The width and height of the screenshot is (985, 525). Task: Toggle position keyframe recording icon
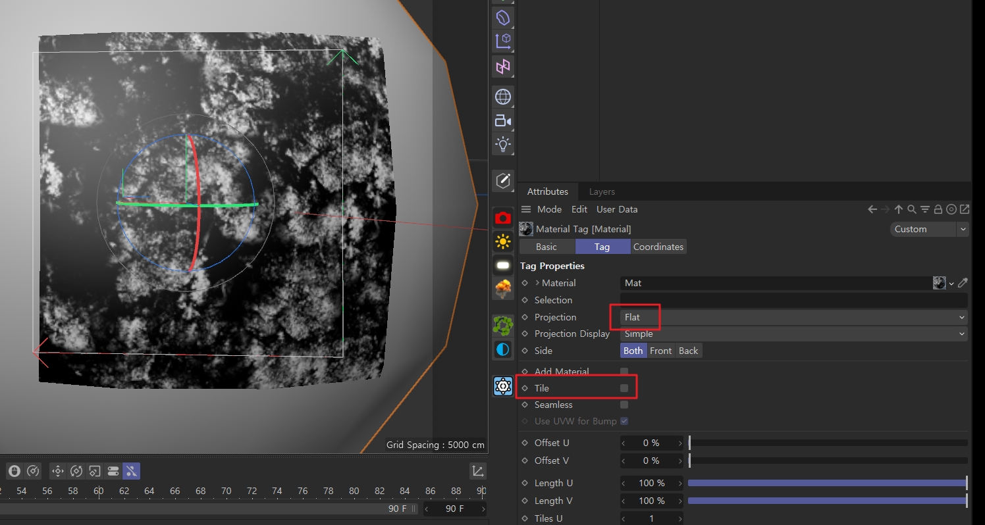(58, 471)
